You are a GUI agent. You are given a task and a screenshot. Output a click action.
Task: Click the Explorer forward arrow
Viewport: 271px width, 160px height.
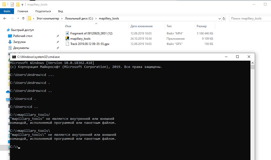coord(12,18)
